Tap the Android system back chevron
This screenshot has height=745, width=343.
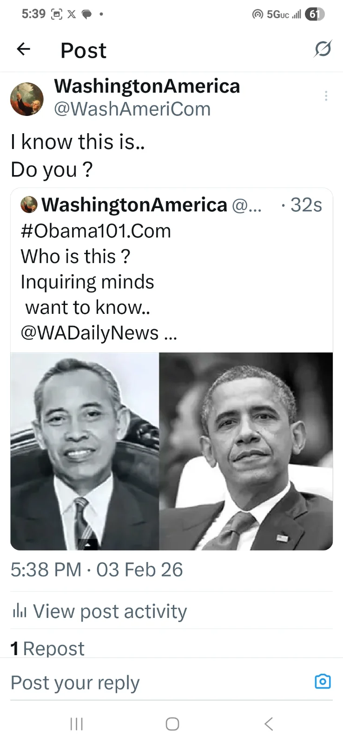268,724
